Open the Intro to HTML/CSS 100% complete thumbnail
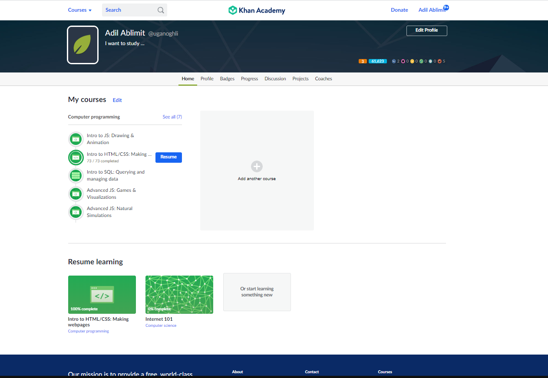The height and width of the screenshot is (378, 548). [102, 295]
